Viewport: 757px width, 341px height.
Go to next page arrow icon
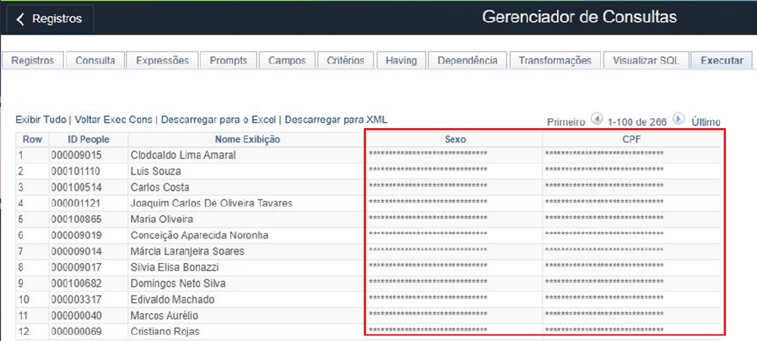point(678,120)
